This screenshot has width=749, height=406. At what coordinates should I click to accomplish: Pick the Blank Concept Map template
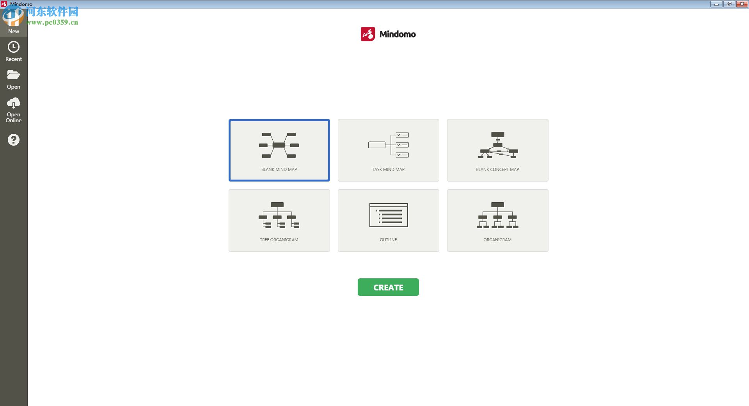coord(498,150)
